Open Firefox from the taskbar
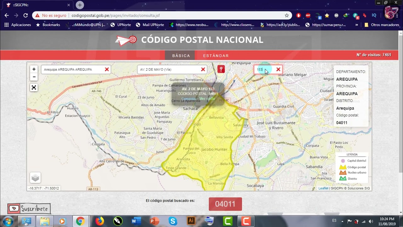403x227 pixels. 99,221
